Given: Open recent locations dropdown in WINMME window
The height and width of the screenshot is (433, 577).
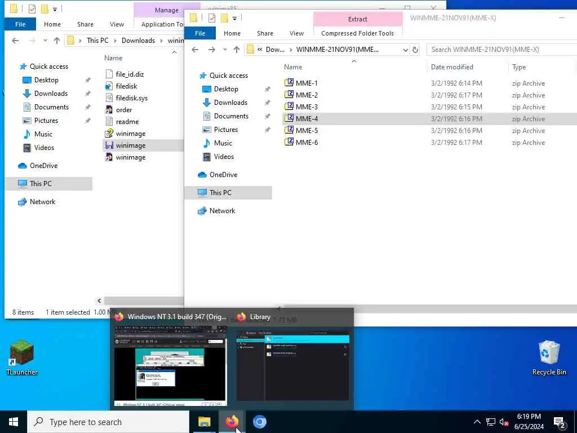Looking at the screenshot, I should pyautogui.click(x=225, y=50).
